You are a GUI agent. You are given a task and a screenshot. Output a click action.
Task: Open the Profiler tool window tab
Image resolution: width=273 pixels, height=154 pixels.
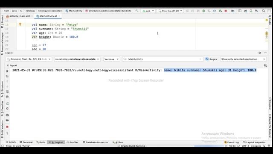tap(73, 142)
